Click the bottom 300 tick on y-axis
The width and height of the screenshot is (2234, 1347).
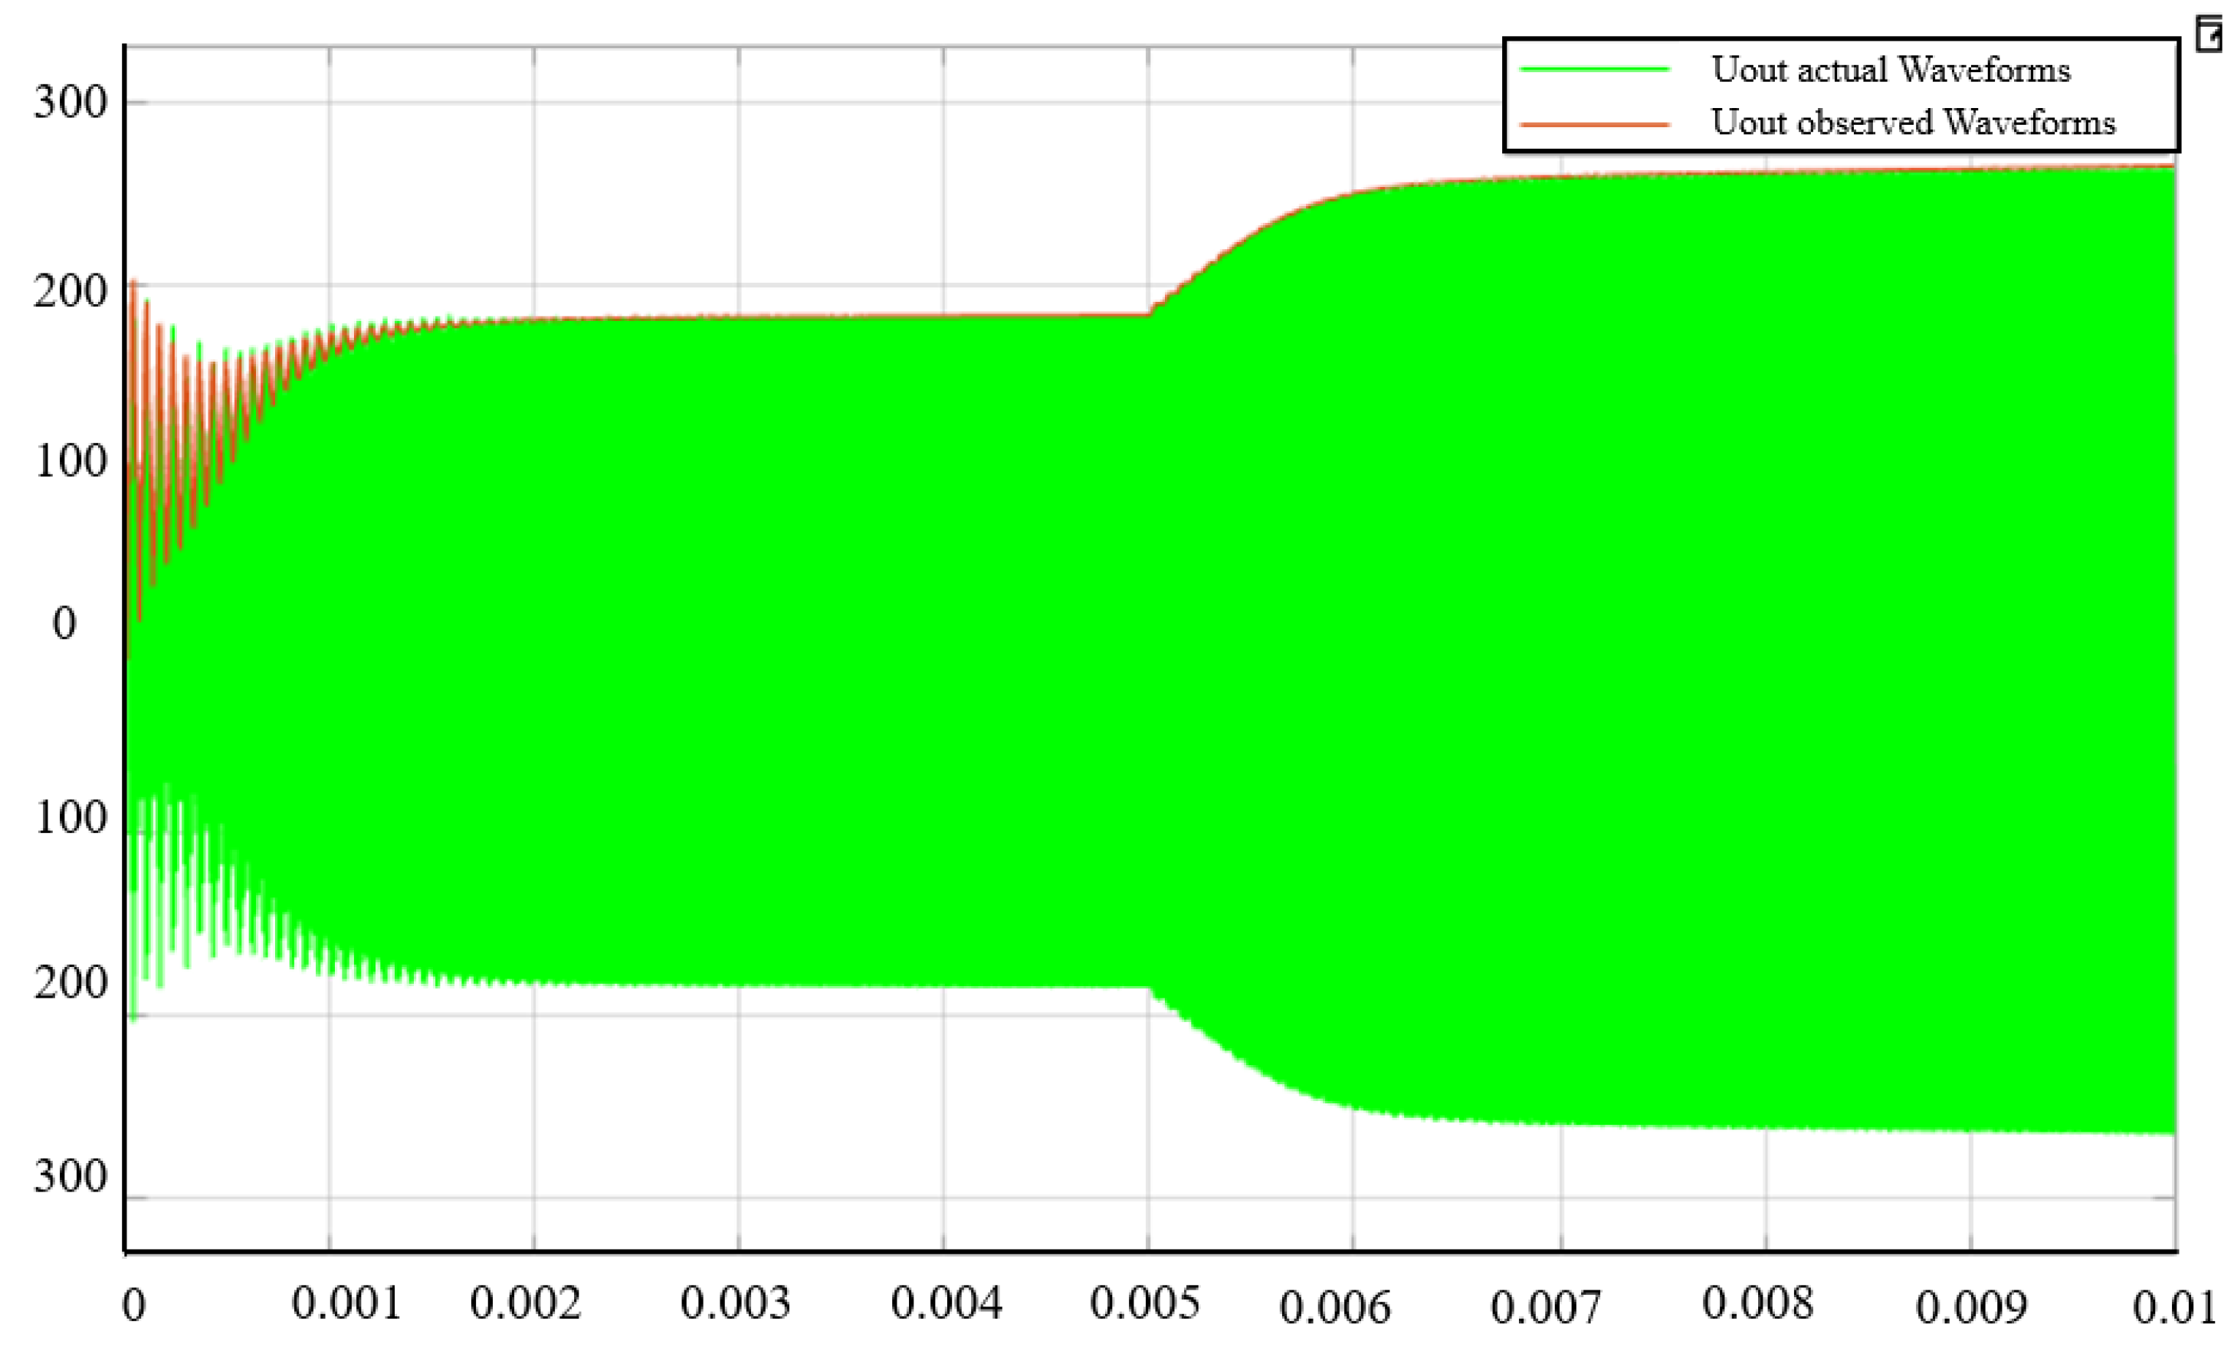70,1177
